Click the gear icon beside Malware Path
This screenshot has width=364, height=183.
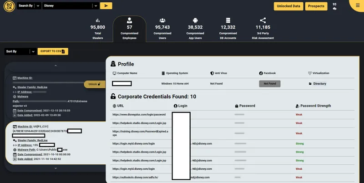coord(15,150)
